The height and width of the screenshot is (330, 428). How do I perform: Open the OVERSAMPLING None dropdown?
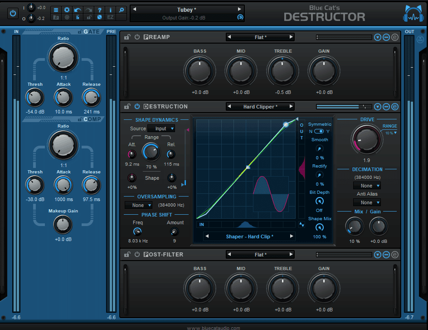point(138,205)
